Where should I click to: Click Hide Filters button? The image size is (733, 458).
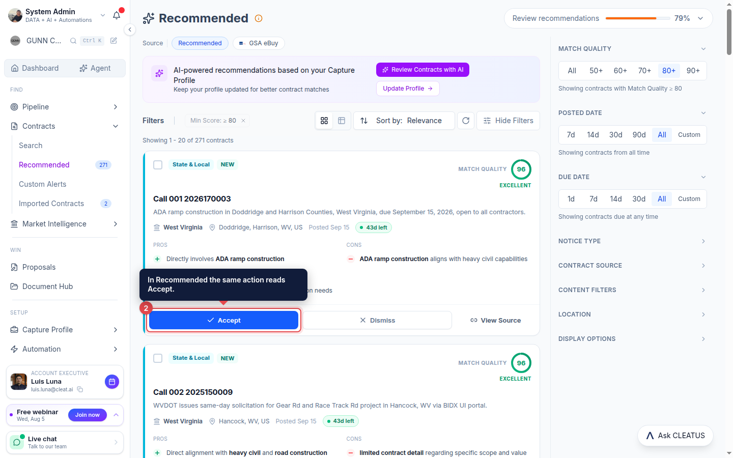(x=508, y=121)
